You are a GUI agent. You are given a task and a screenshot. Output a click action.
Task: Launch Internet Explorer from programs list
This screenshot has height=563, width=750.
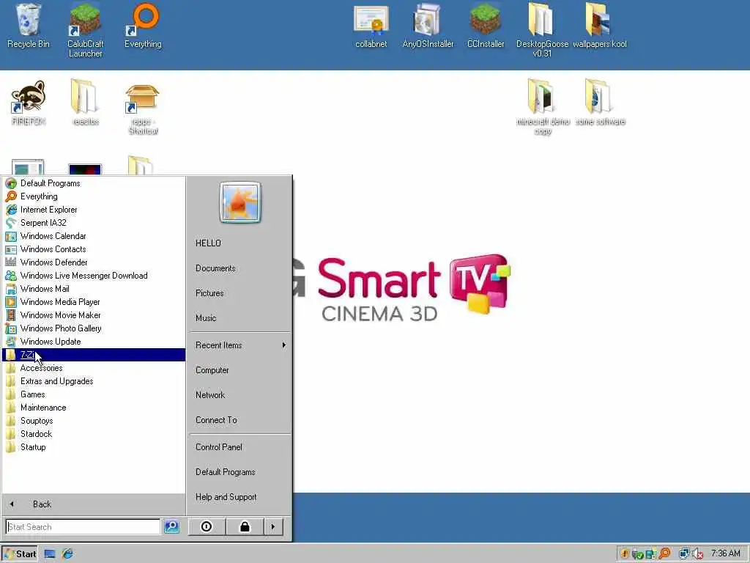pos(94,210)
